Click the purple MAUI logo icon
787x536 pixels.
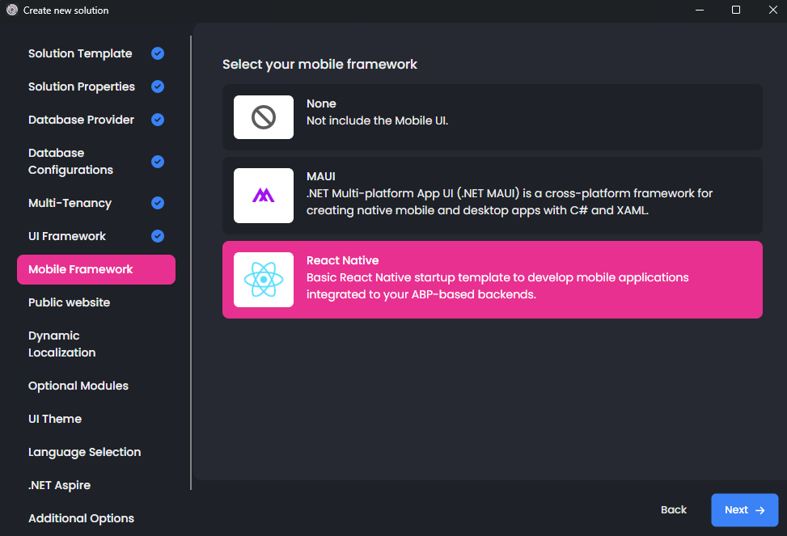click(264, 195)
